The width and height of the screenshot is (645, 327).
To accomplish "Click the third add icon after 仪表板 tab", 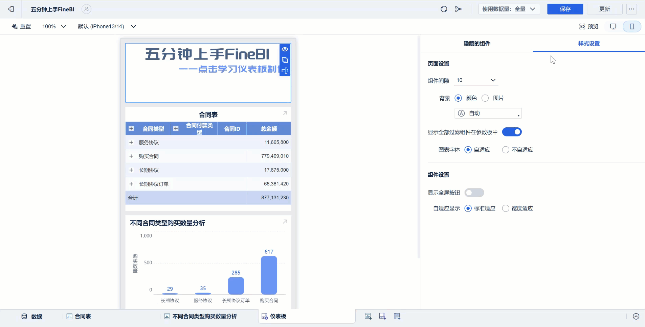I will 397,316.
